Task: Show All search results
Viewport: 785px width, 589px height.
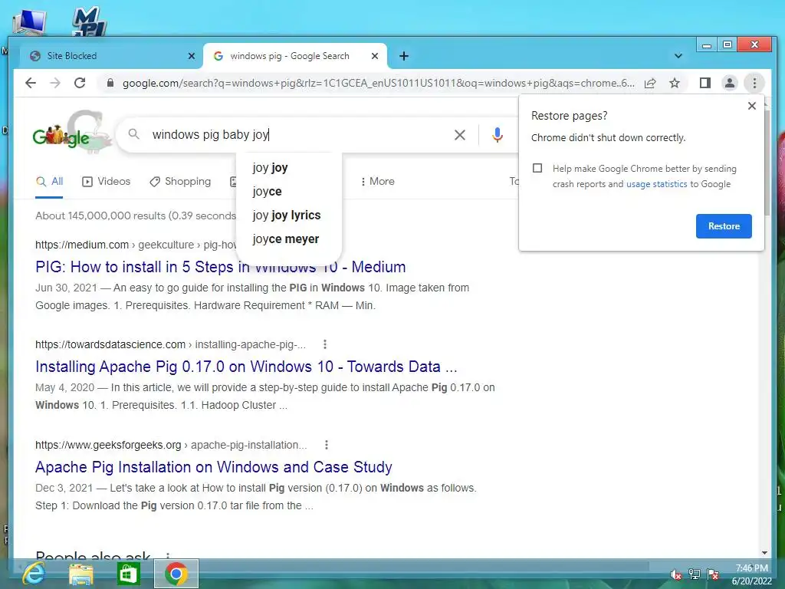Action: coord(49,181)
